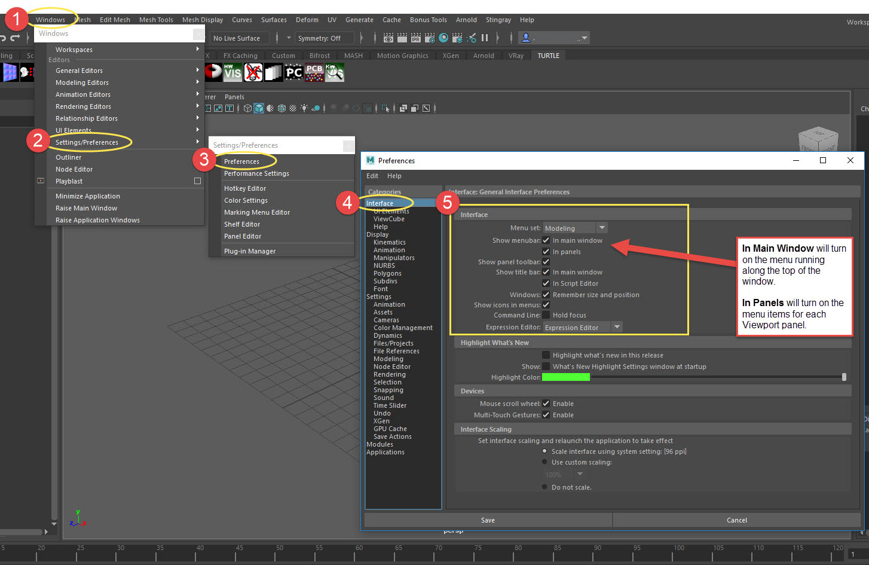
Task: Enable wireframe cube in viewport toolbar
Action: point(247,108)
